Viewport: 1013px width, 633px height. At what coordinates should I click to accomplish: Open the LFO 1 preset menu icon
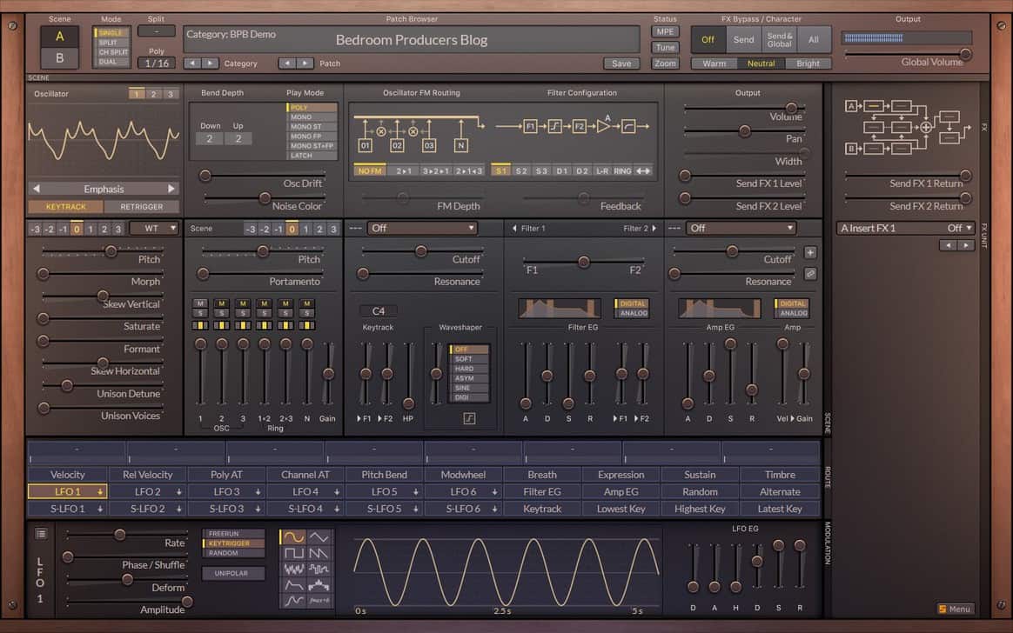point(41,534)
